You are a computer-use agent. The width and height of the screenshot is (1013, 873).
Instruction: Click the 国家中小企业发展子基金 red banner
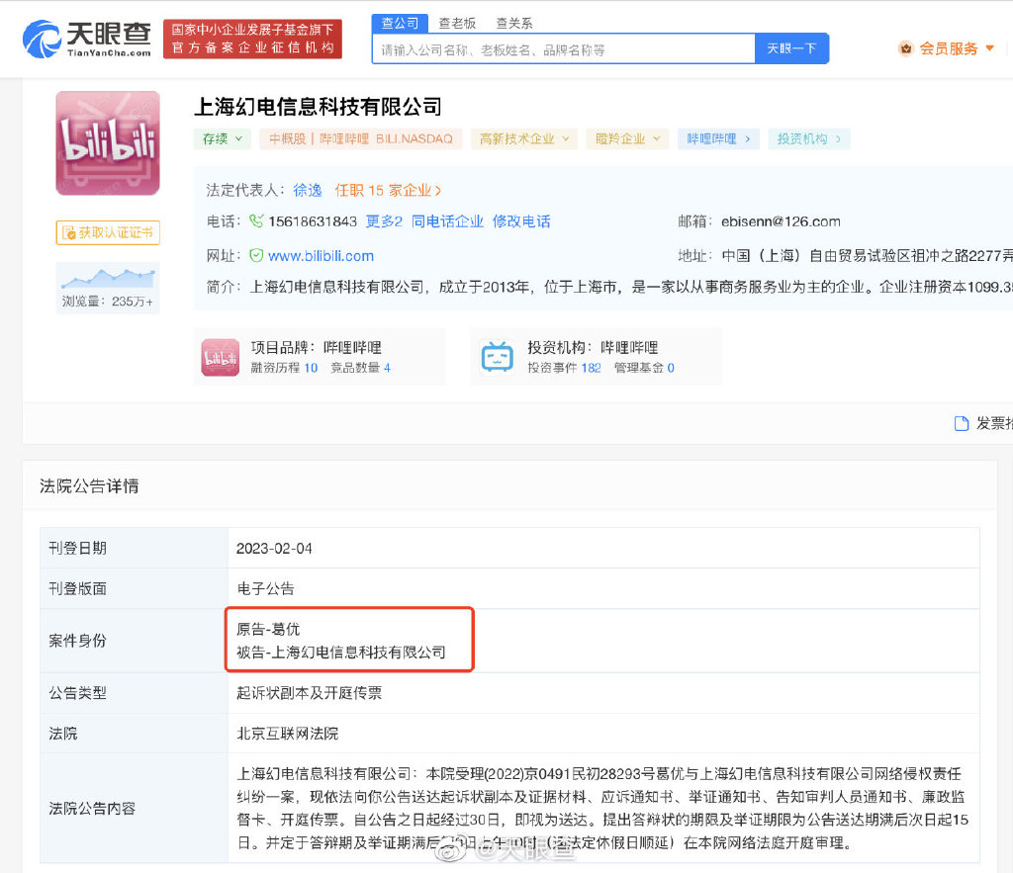(x=252, y=39)
